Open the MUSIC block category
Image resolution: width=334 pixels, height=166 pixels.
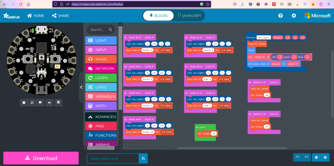(x=101, y=59)
